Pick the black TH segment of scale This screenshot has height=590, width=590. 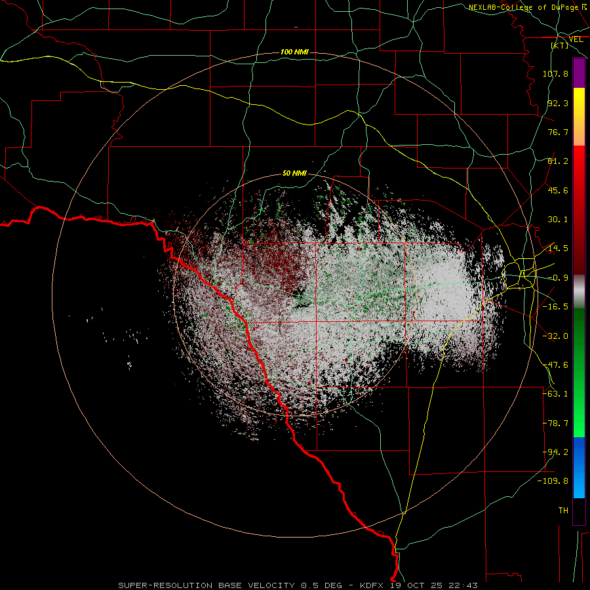click(x=579, y=511)
